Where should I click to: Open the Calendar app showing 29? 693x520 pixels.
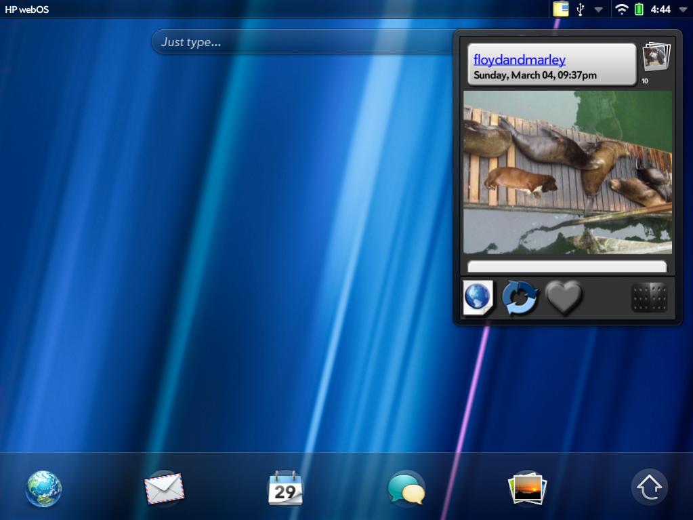pyautogui.click(x=285, y=488)
